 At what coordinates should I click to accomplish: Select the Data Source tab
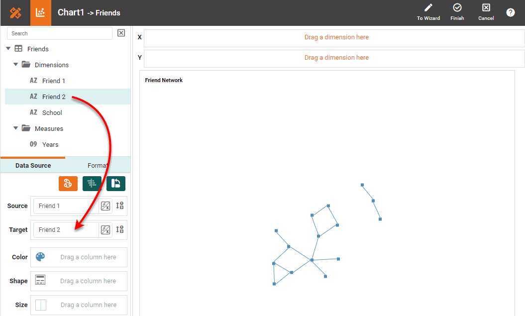tap(33, 165)
